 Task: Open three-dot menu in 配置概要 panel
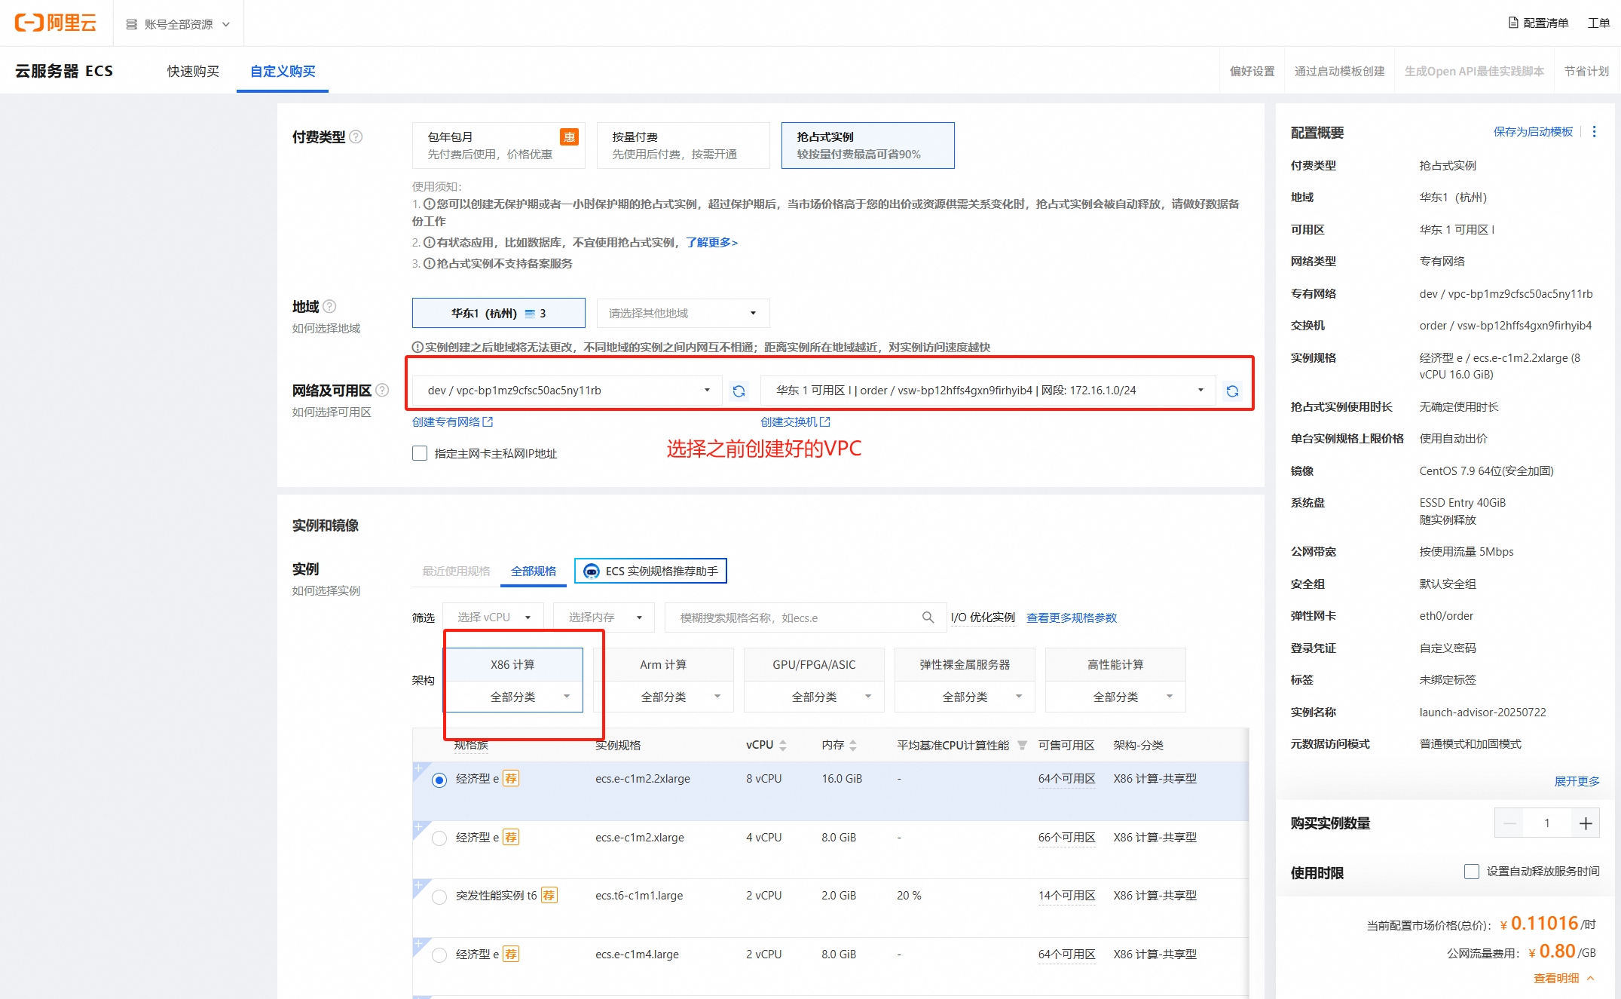[1594, 132]
